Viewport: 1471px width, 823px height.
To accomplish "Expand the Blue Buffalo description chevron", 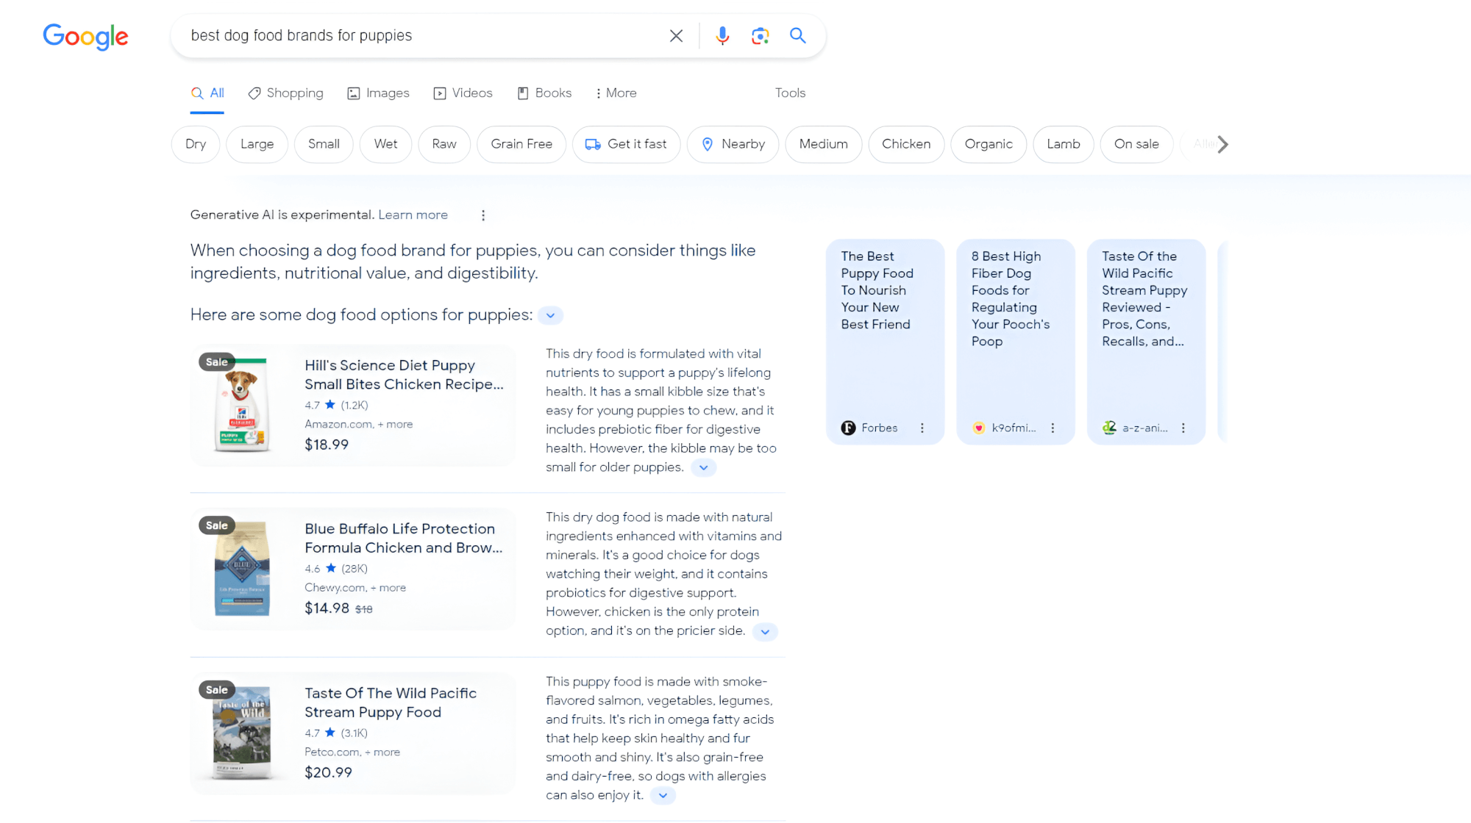I will pos(765,631).
